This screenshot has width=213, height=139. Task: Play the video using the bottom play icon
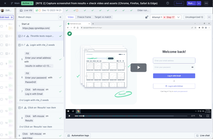coord(70,116)
